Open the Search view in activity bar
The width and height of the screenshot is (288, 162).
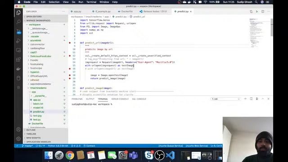pos(18,22)
